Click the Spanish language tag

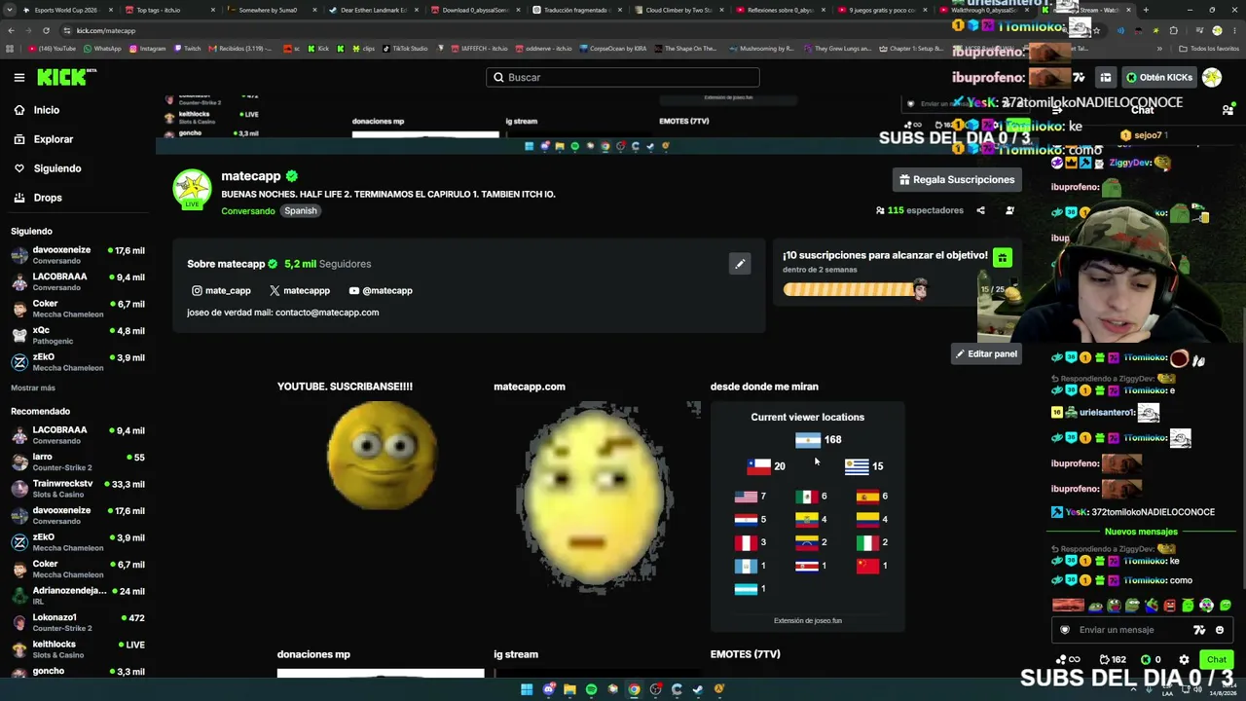coord(301,211)
